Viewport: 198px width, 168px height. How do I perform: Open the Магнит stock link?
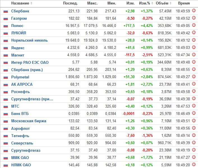pyautogui.click(x=18, y=55)
